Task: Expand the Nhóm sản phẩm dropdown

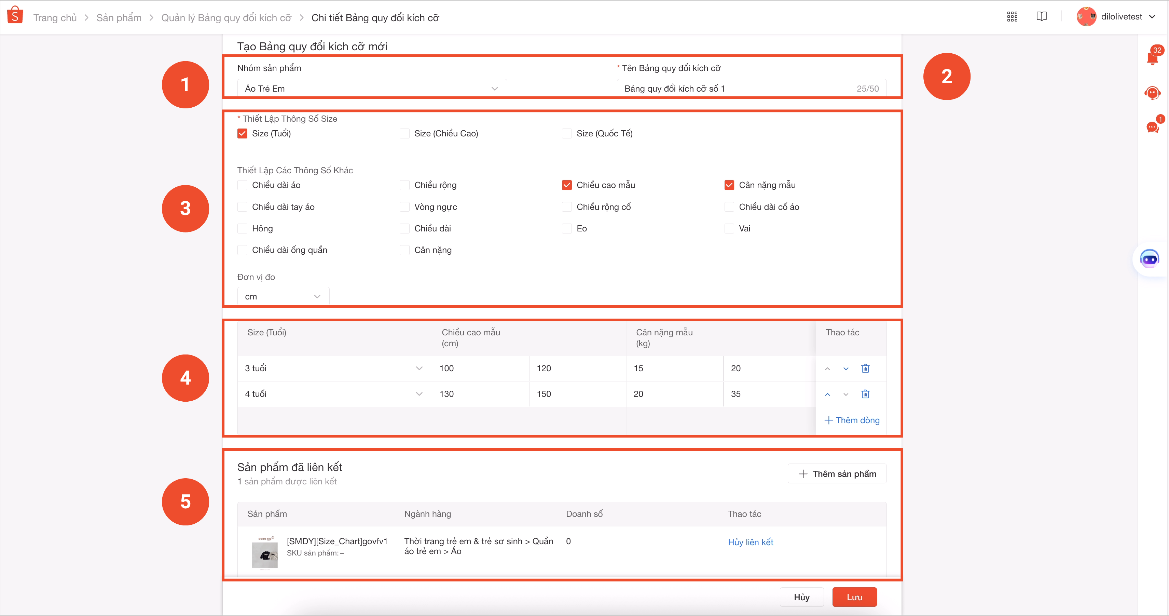Action: pyautogui.click(x=372, y=89)
